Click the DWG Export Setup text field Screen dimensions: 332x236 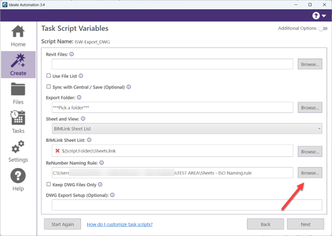click(x=187, y=205)
